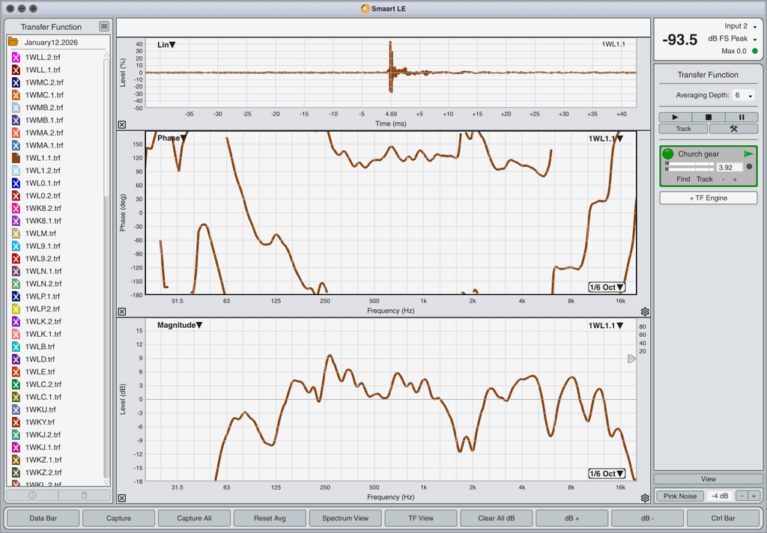
Task: Switch to TF View
Action: tap(420, 518)
